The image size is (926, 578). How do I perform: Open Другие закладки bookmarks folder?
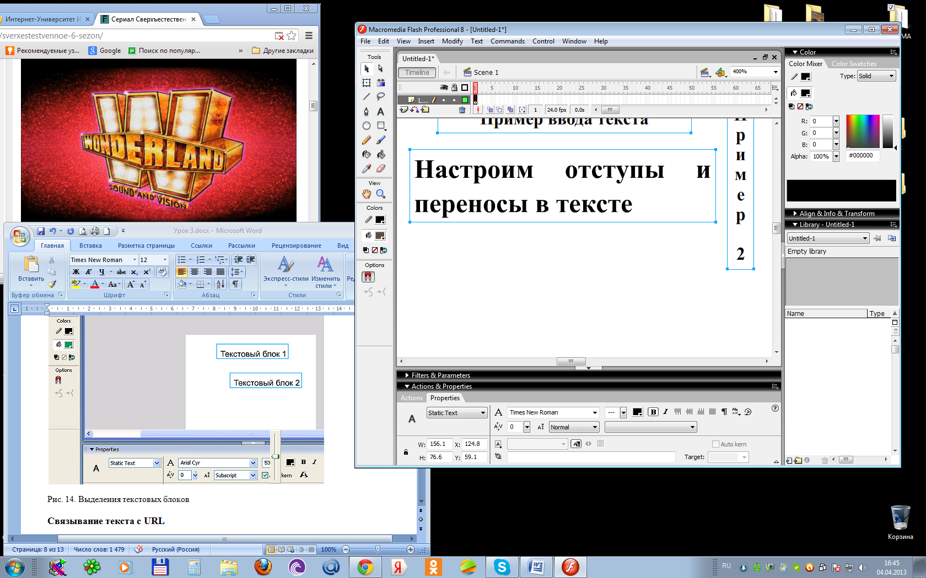(x=283, y=51)
